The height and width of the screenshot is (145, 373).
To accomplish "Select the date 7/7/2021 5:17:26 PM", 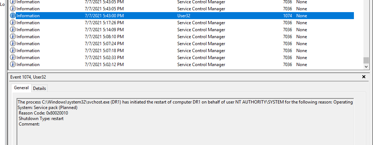I will point(104,23).
